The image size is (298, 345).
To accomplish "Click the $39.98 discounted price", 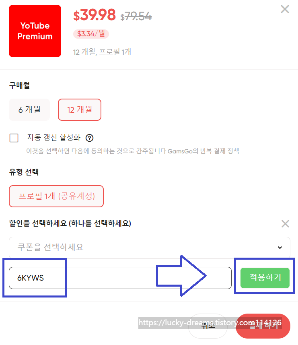I will (94, 15).
